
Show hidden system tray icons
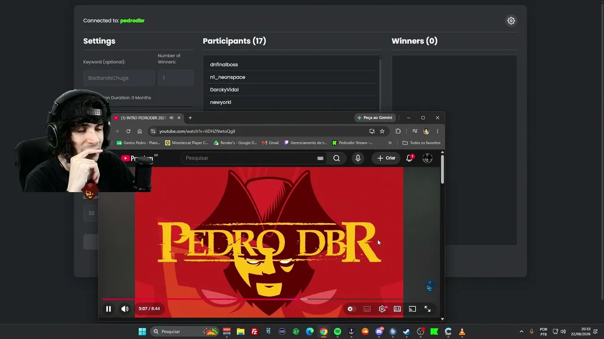[x=521, y=331]
